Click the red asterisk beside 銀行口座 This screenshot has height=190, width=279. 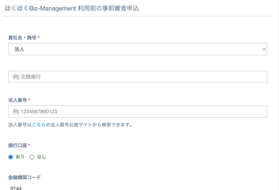point(29,145)
